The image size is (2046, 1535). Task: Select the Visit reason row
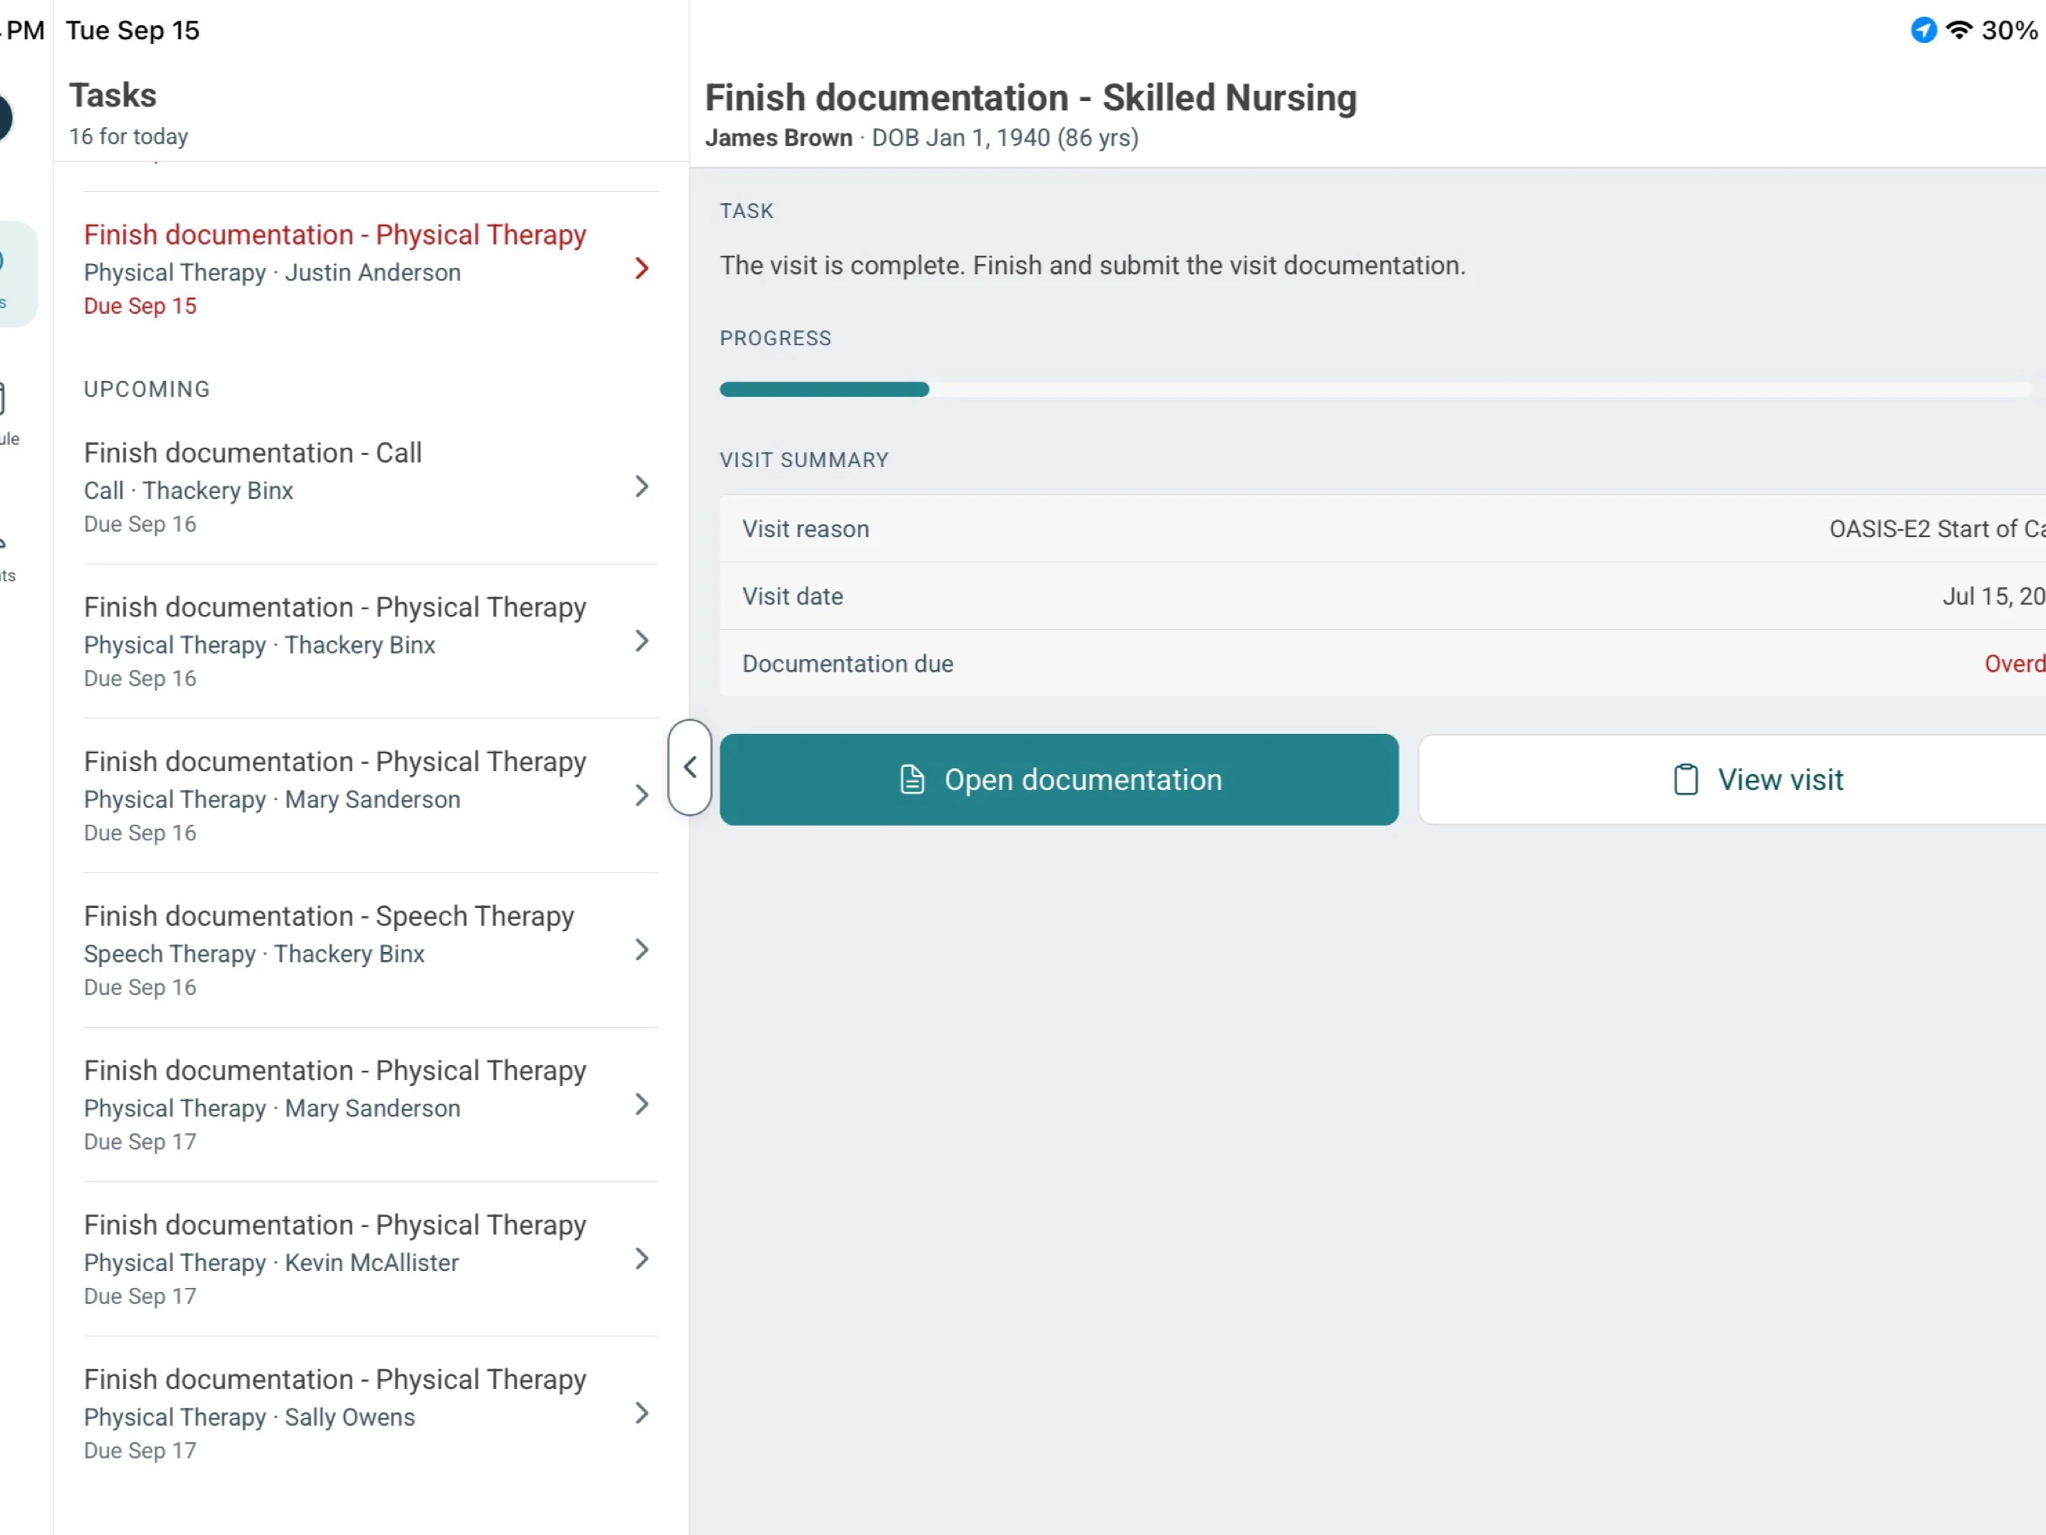(x=1383, y=528)
